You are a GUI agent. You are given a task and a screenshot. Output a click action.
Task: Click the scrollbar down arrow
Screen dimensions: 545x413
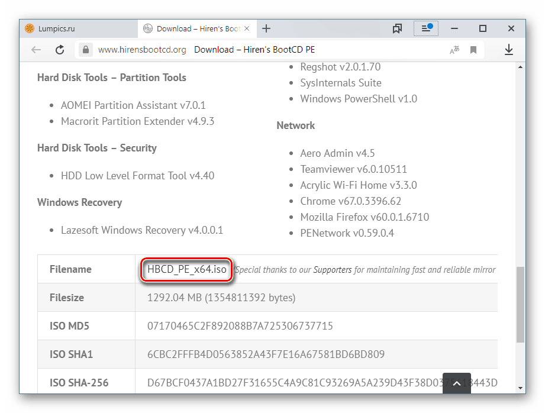[x=520, y=388]
